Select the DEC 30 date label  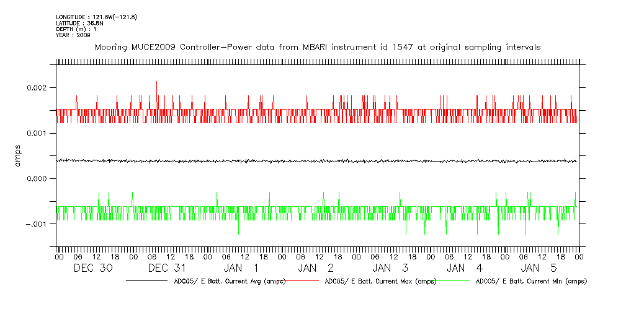pyautogui.click(x=93, y=268)
